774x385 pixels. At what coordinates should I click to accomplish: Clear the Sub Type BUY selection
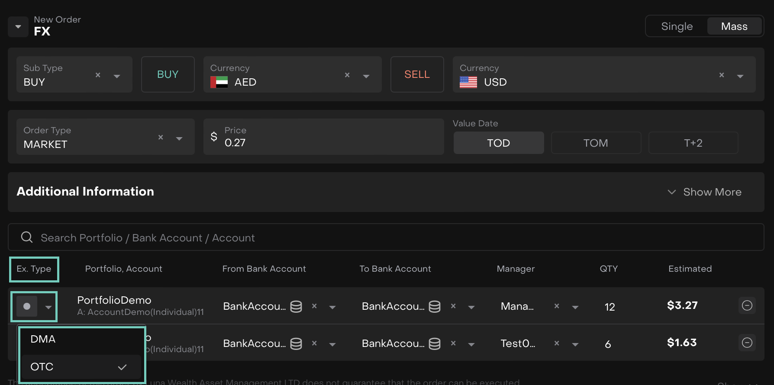point(98,75)
